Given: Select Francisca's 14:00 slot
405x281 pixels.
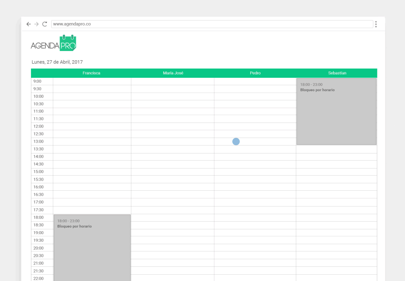Looking at the screenshot, I should 92,157.
